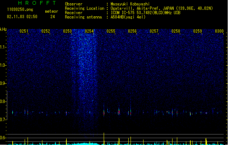Click the 0256 time marker
This screenshot has height=145, width=228.
coord(132,31)
